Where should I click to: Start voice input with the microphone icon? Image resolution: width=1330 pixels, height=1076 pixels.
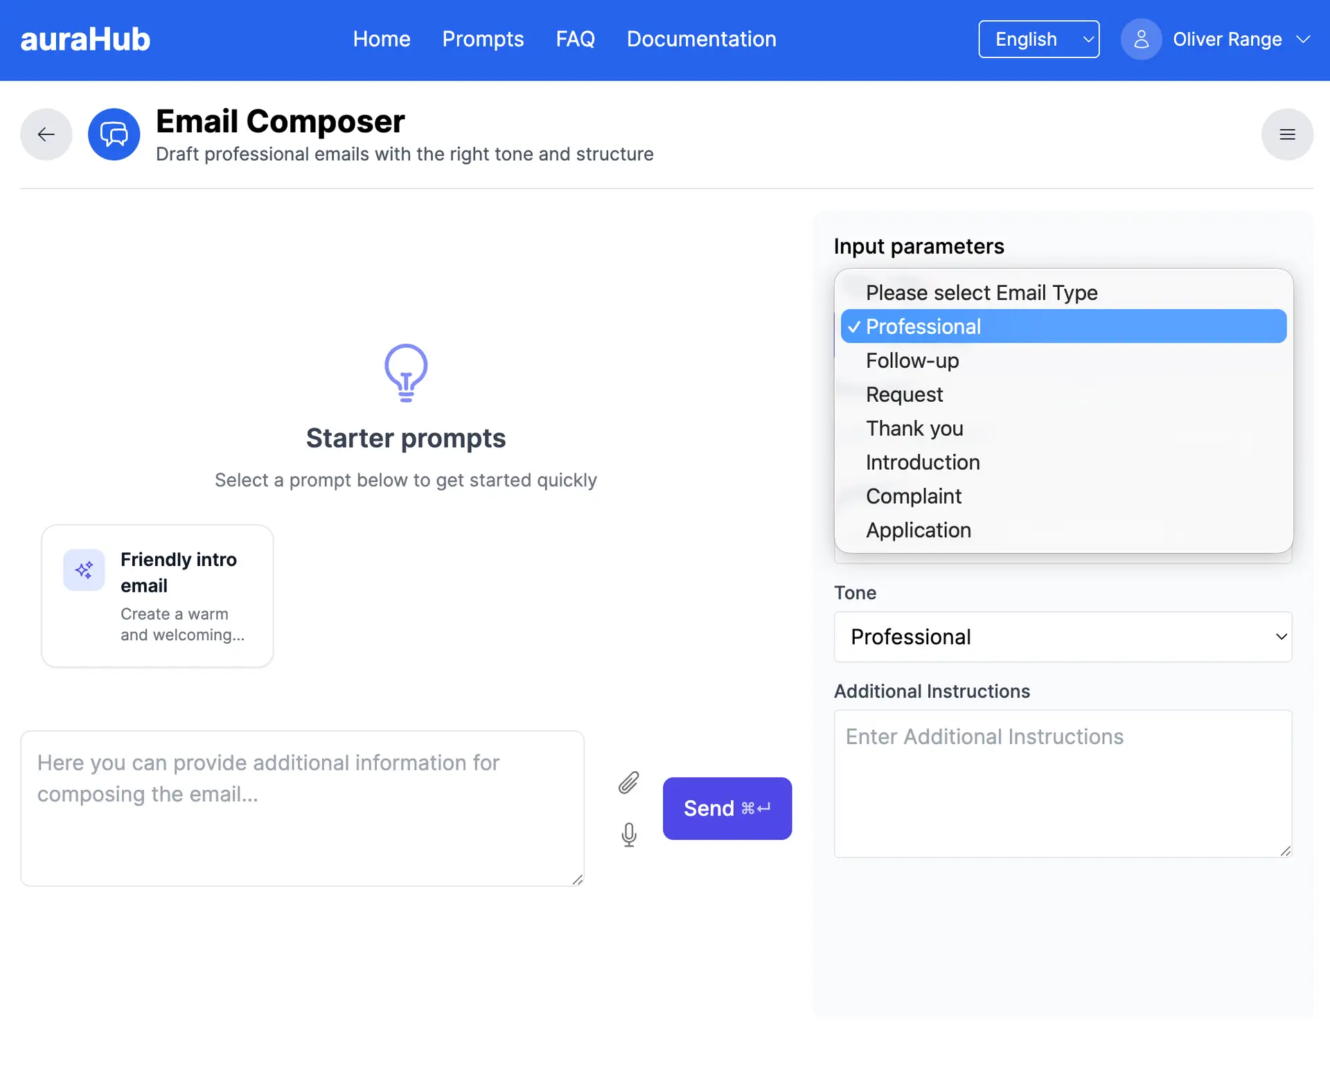coord(629,835)
